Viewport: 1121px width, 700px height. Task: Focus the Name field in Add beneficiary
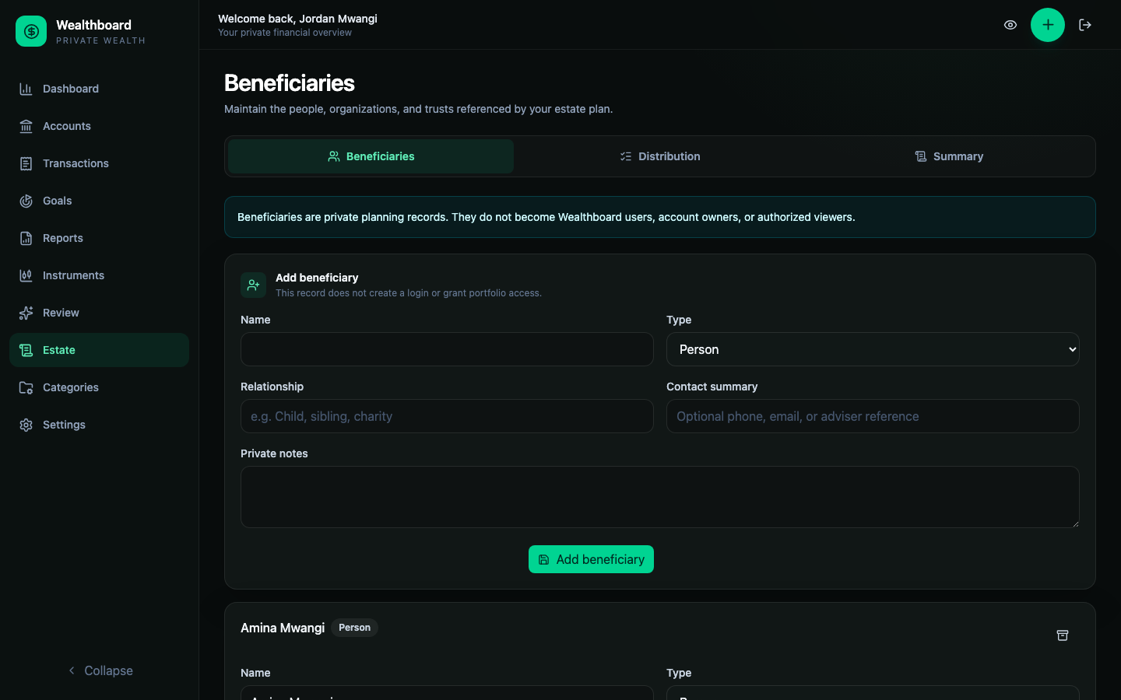point(447,349)
